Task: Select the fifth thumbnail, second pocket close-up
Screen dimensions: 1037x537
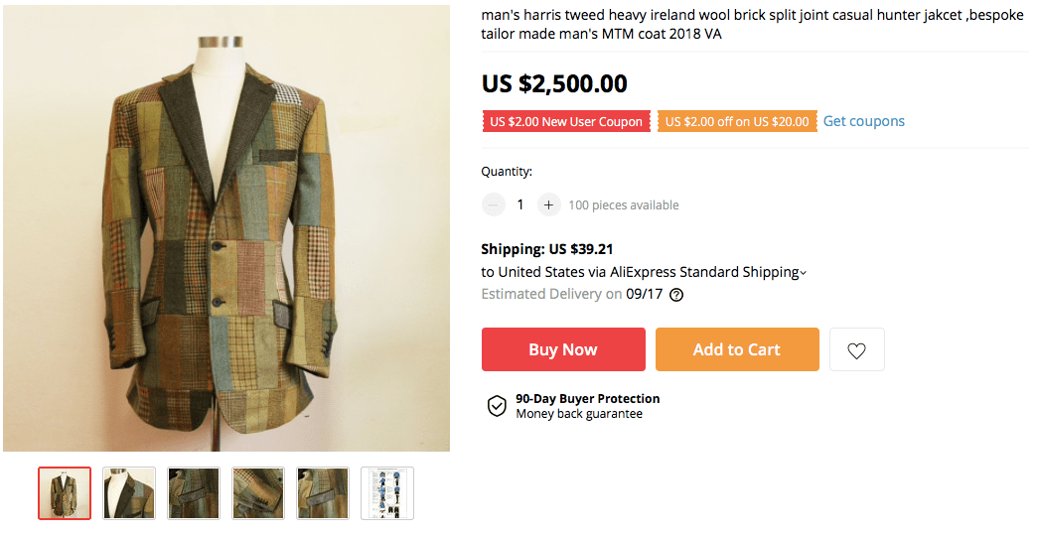Action: click(x=323, y=493)
